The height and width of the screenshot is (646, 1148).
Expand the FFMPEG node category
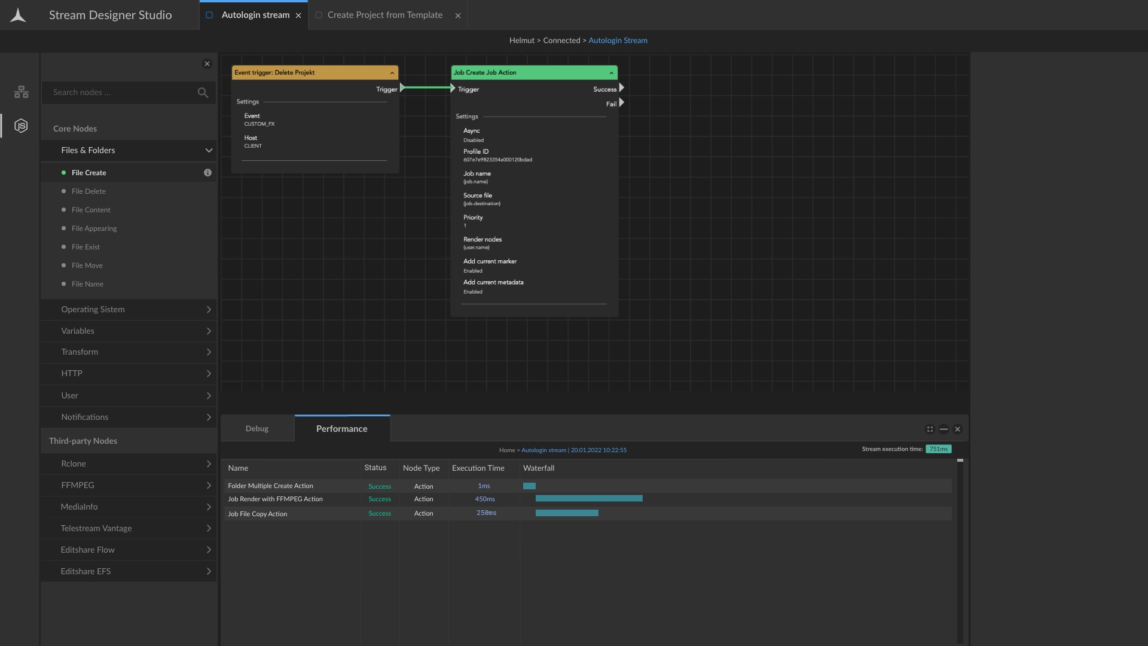[209, 486]
